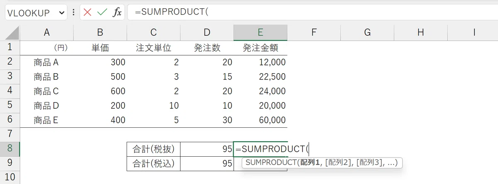Click the 合計(税込) label cell
The width and height of the screenshot is (498, 184).
click(x=154, y=163)
